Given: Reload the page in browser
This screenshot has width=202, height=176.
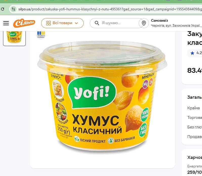Looking at the screenshot, I should point(3,9).
